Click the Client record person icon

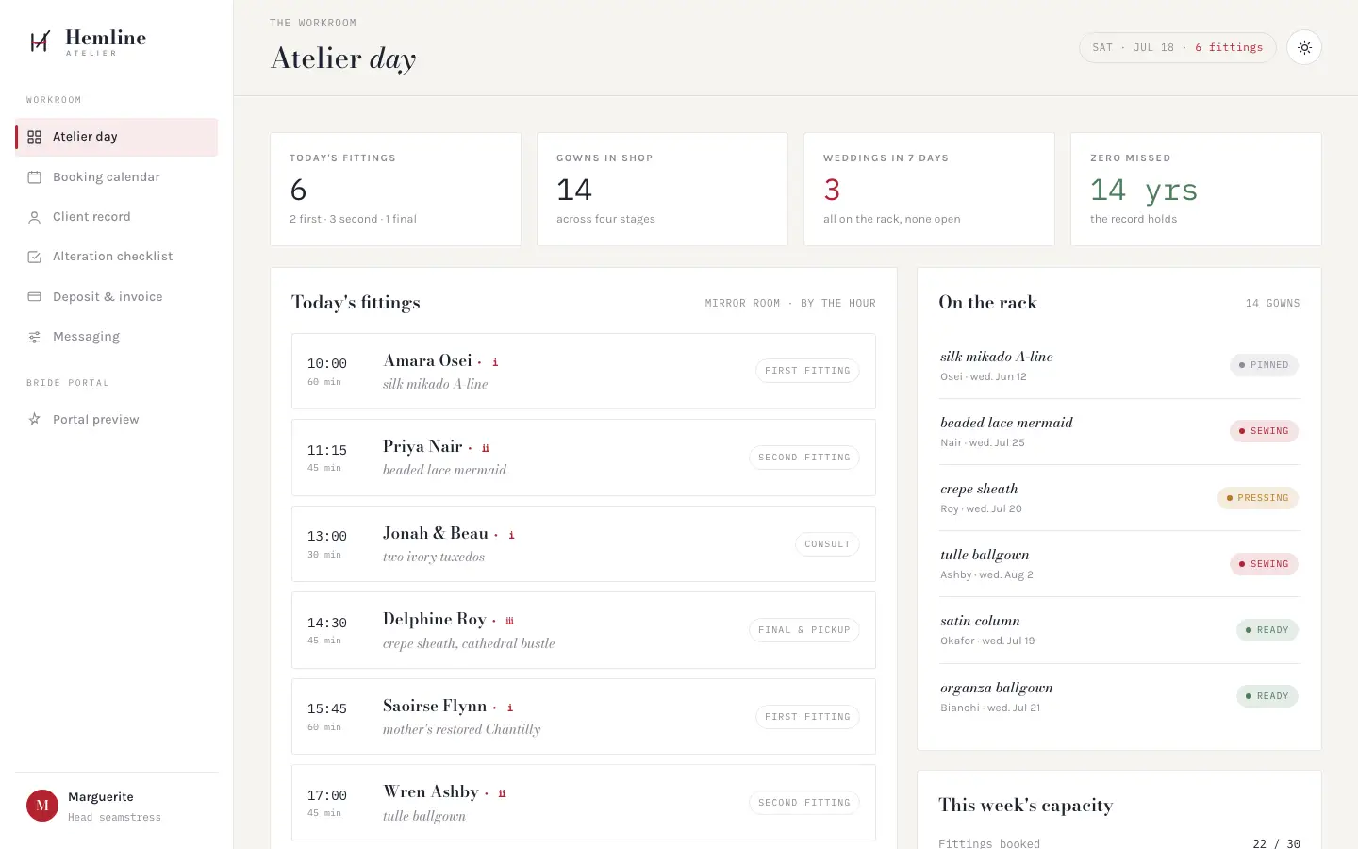(x=34, y=217)
